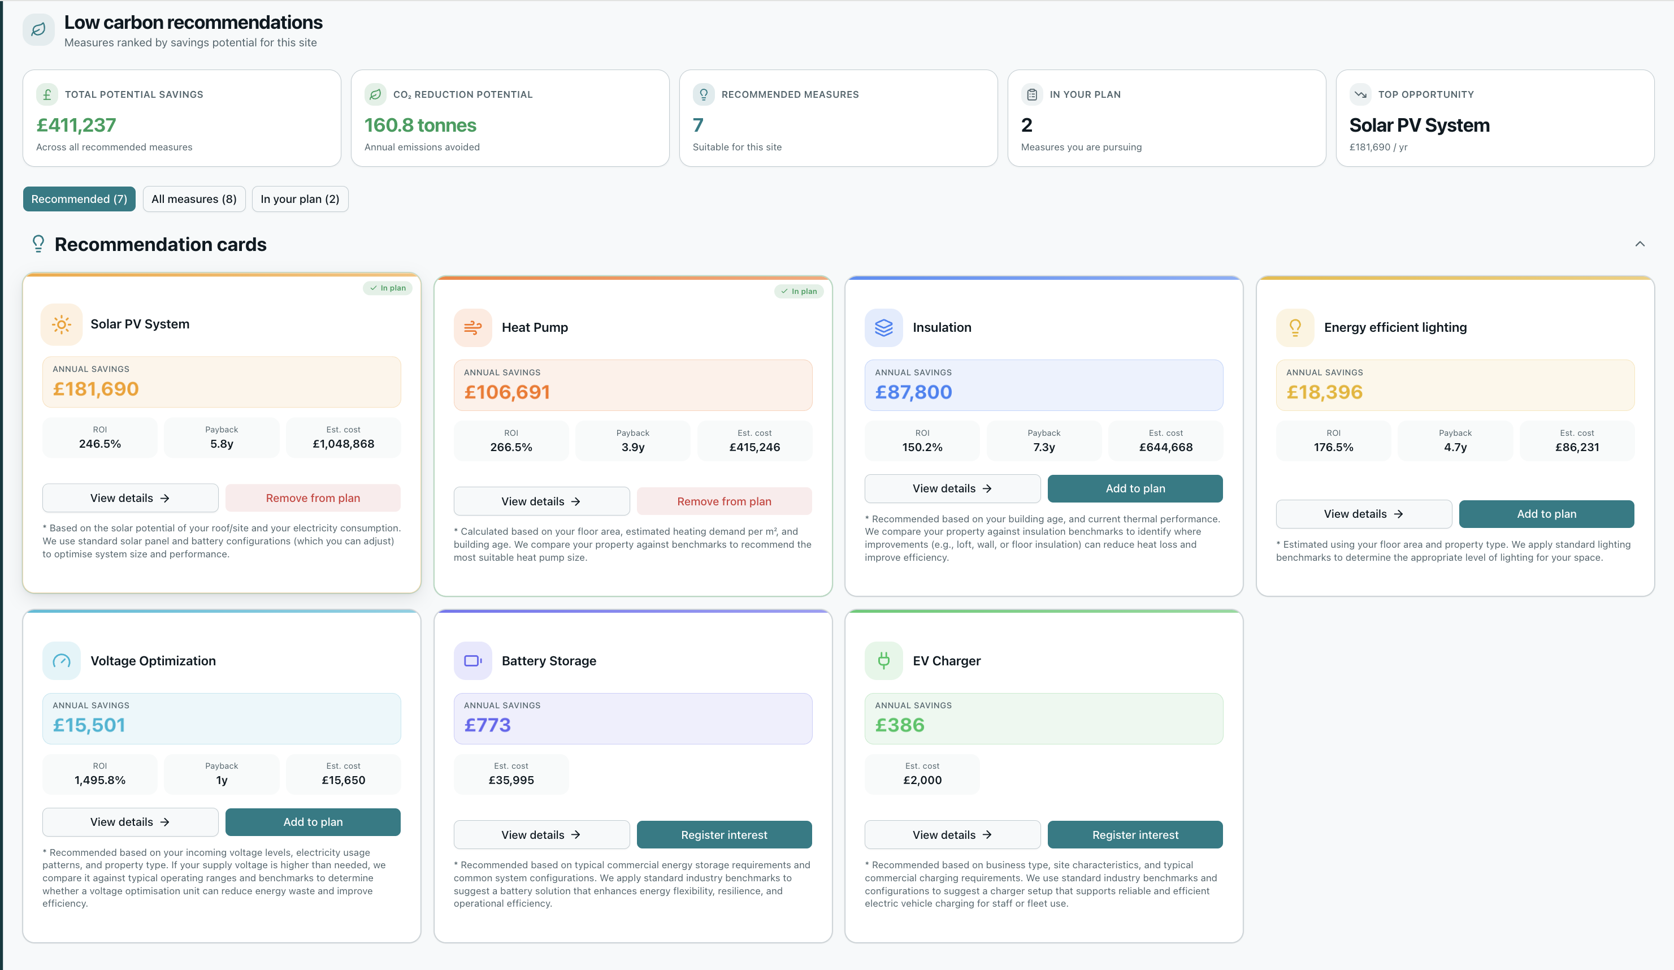The width and height of the screenshot is (1674, 970).
Task: Click the leaf icon beside page title
Action: coord(38,29)
